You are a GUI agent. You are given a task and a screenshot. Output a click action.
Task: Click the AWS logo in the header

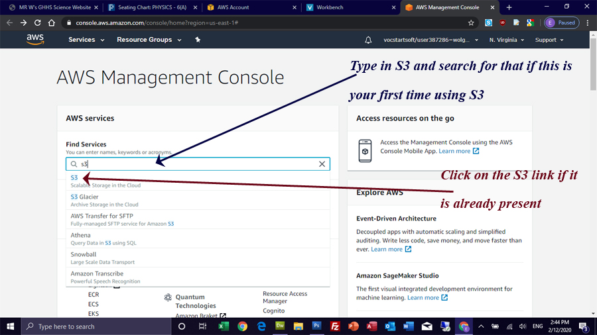point(35,39)
